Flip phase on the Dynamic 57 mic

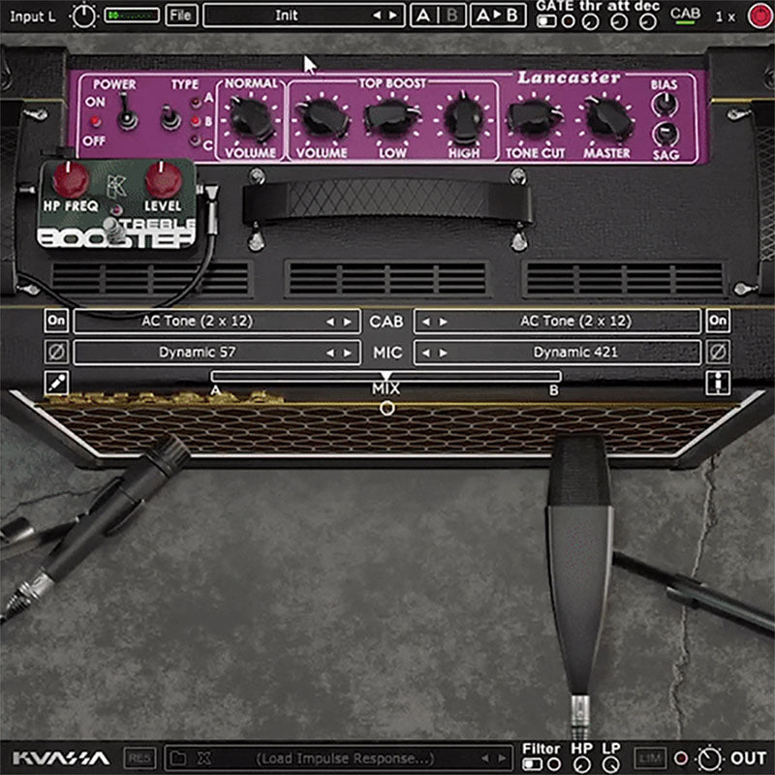(x=58, y=349)
